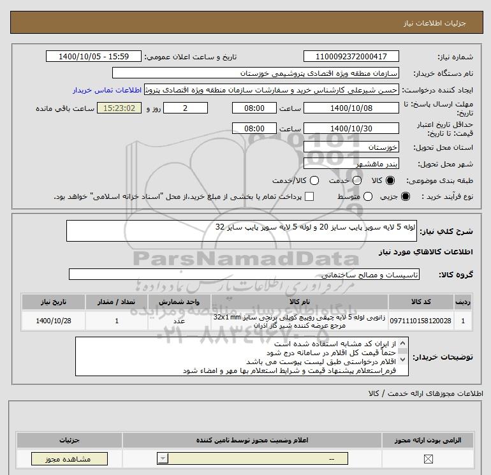Image resolution: width=491 pixels, height=475 pixels.
Task: Click the اطلاعات مجوزهای ارائه خدمت / کالا heading
Action: [425, 393]
